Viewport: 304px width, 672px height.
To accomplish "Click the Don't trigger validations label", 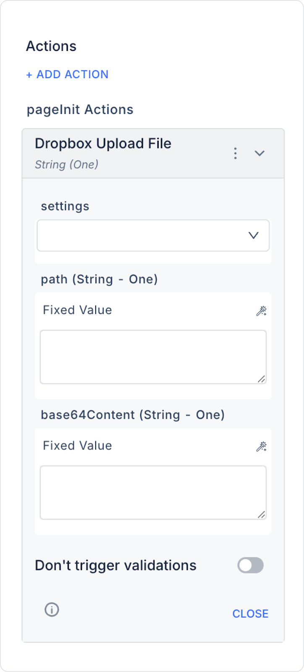I will coord(115,565).
